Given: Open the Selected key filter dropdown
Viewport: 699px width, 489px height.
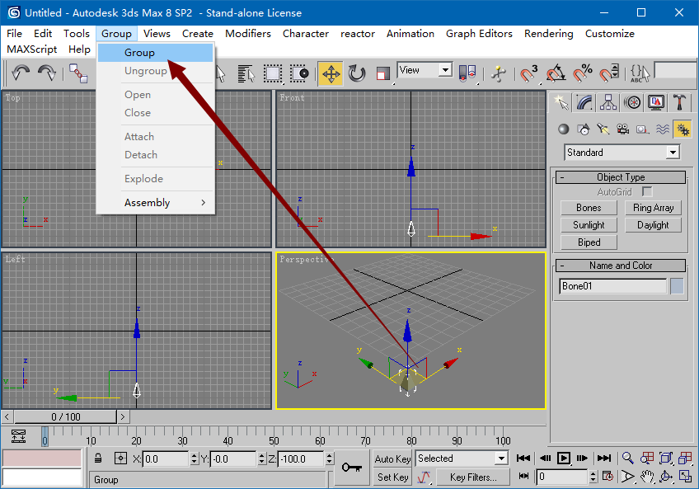Looking at the screenshot, I should click(x=501, y=458).
